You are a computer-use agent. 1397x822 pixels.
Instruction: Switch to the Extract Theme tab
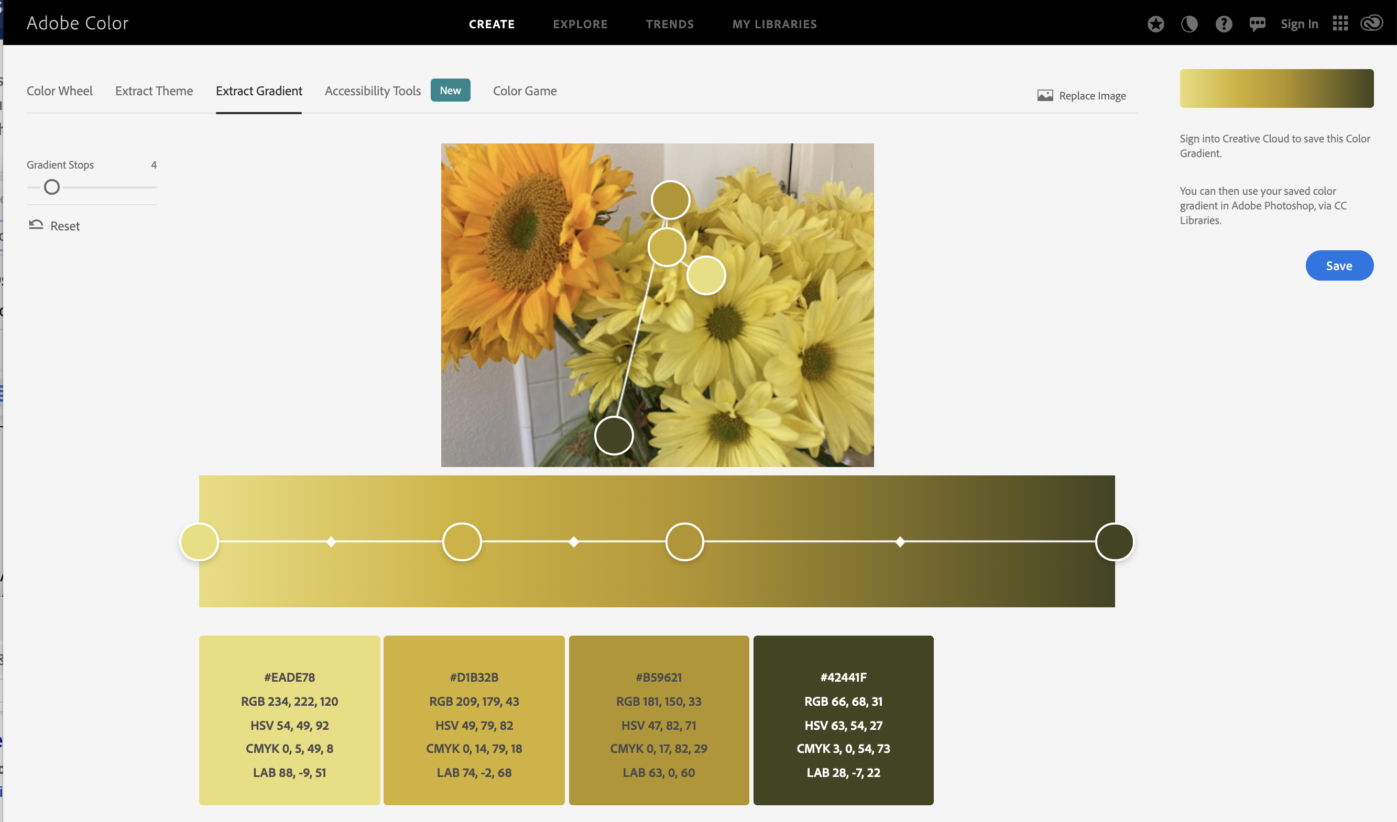pyautogui.click(x=154, y=90)
